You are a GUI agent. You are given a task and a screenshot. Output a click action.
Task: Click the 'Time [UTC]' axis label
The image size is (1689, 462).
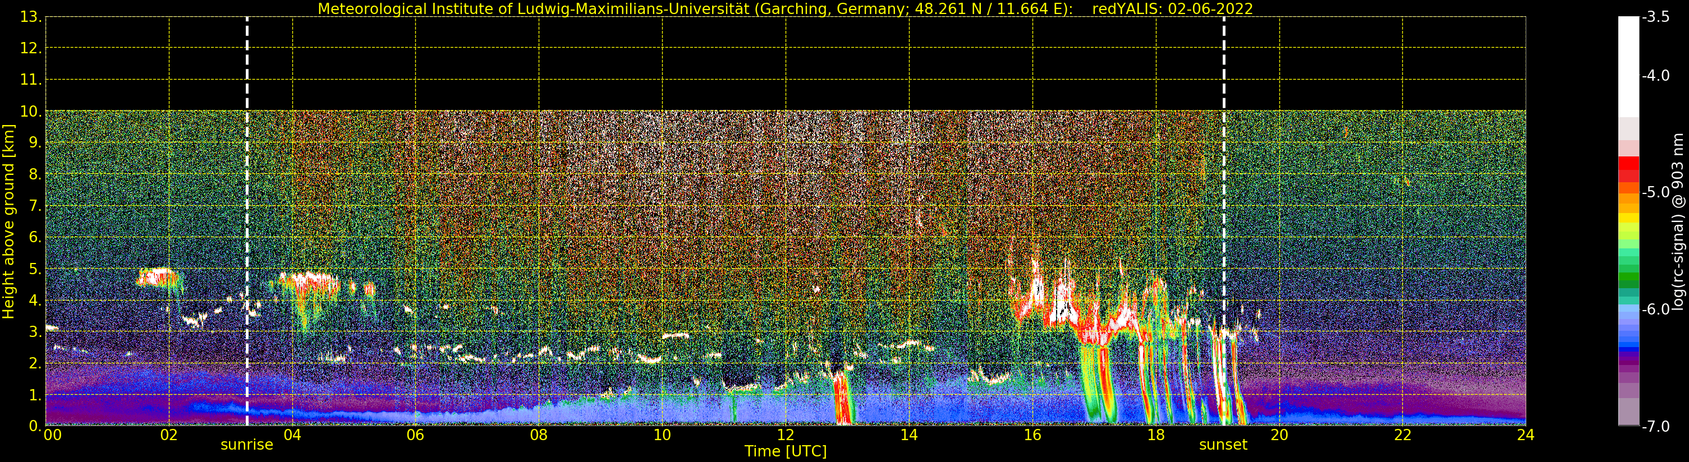tap(785, 451)
